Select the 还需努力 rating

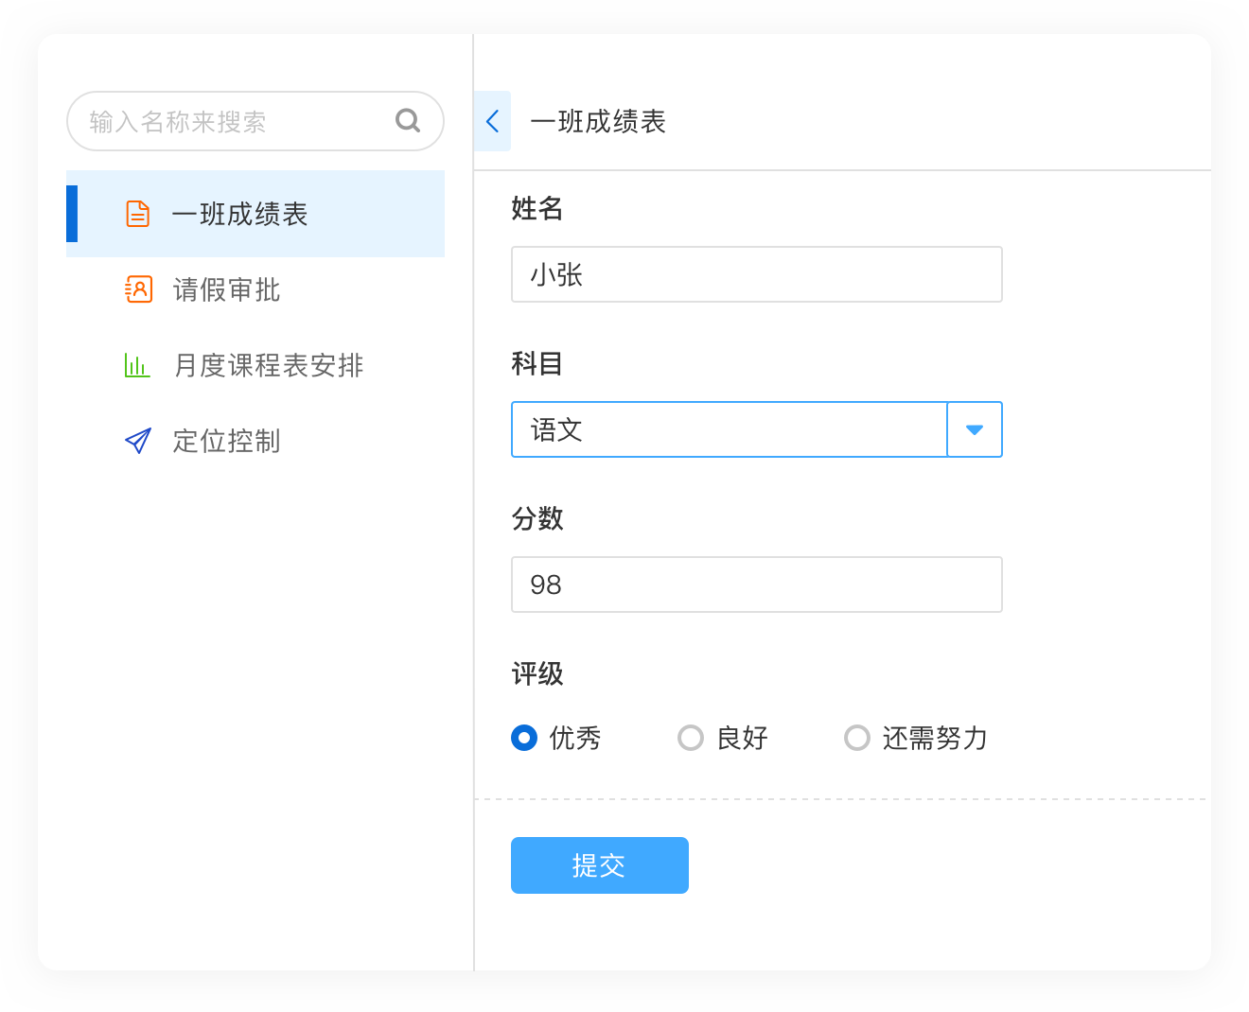tap(914, 738)
